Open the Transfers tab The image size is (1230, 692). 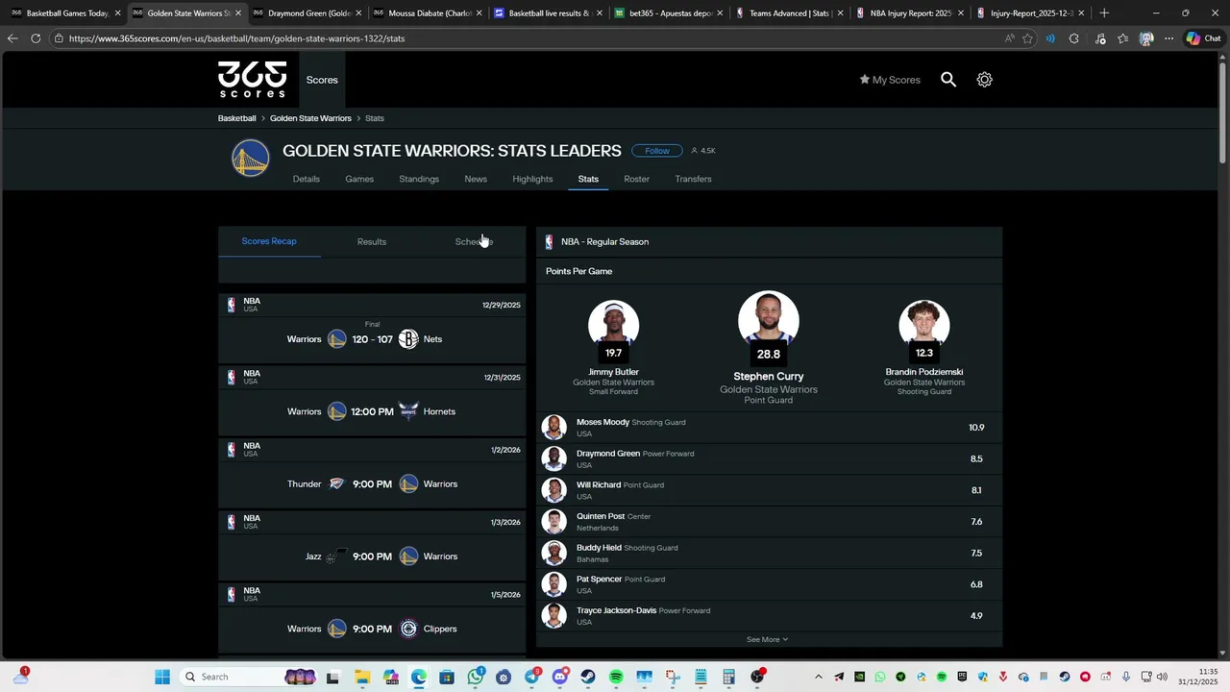click(x=693, y=179)
